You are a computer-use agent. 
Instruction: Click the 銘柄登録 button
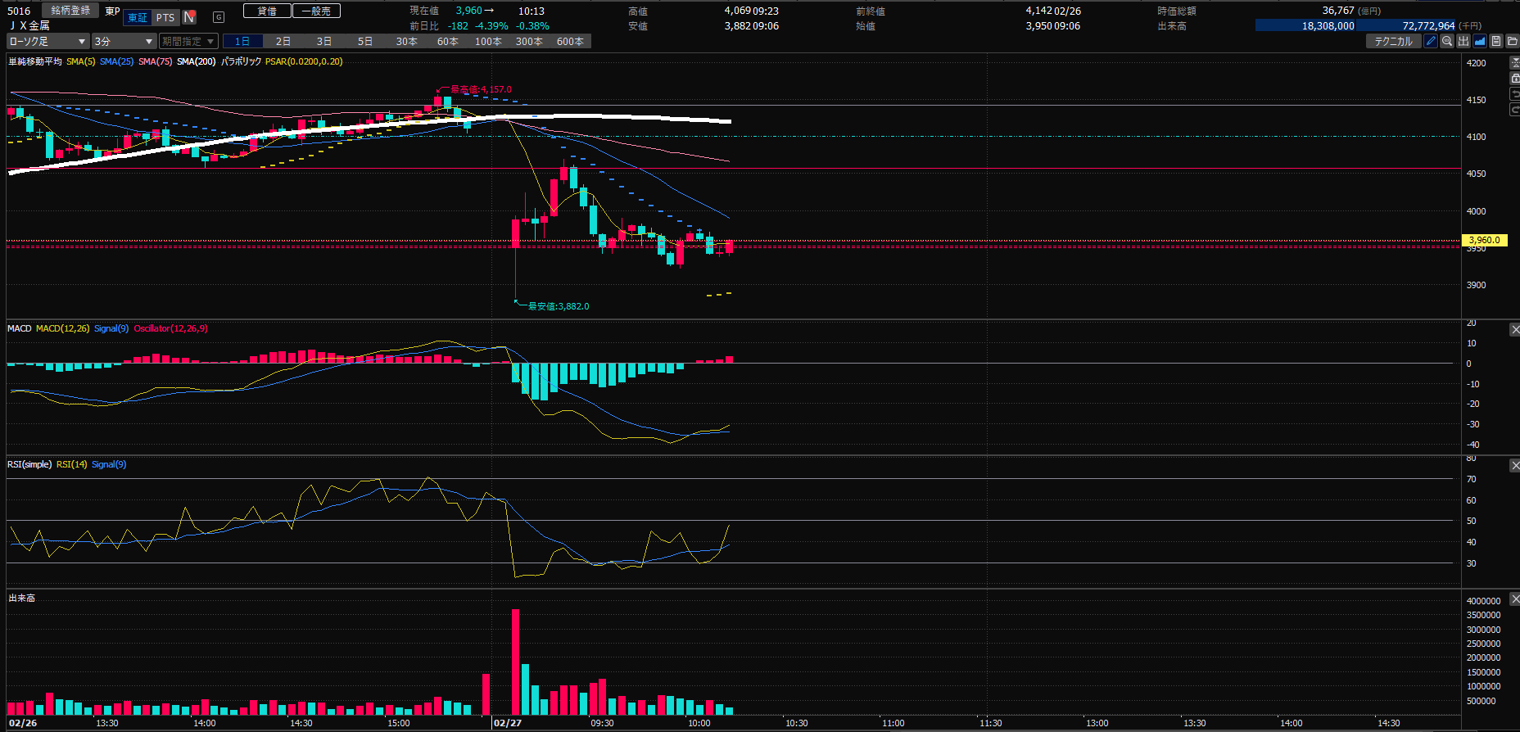tap(70, 11)
